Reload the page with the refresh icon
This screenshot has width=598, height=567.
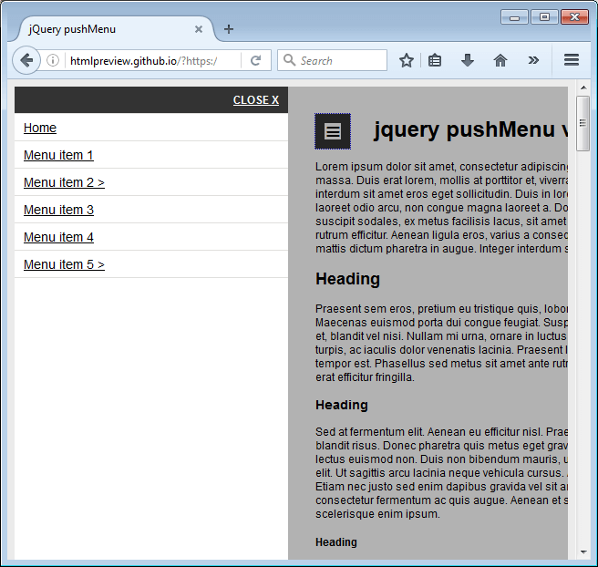[x=255, y=60]
